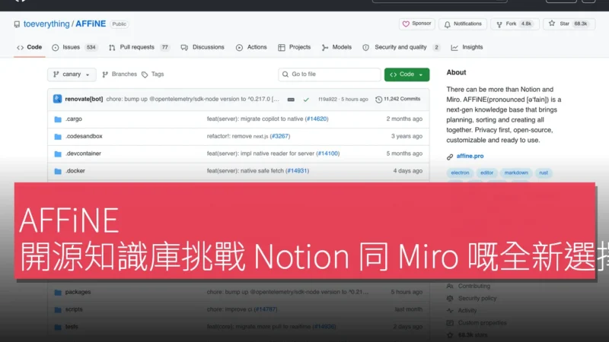This screenshot has height=342, width=609.
Task: Open pull request #14931 link
Action: tap(297, 170)
